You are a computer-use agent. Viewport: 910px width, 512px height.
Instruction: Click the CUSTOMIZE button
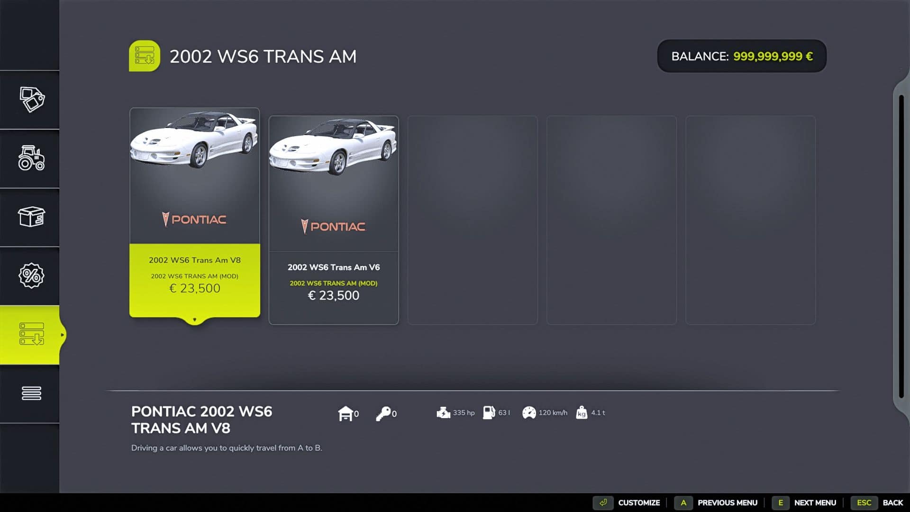(x=639, y=503)
